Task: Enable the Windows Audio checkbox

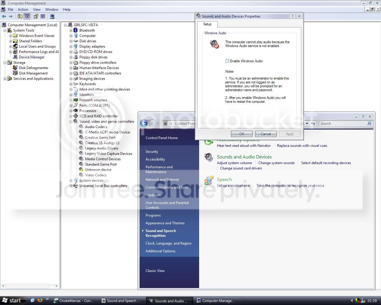Action: (x=227, y=61)
